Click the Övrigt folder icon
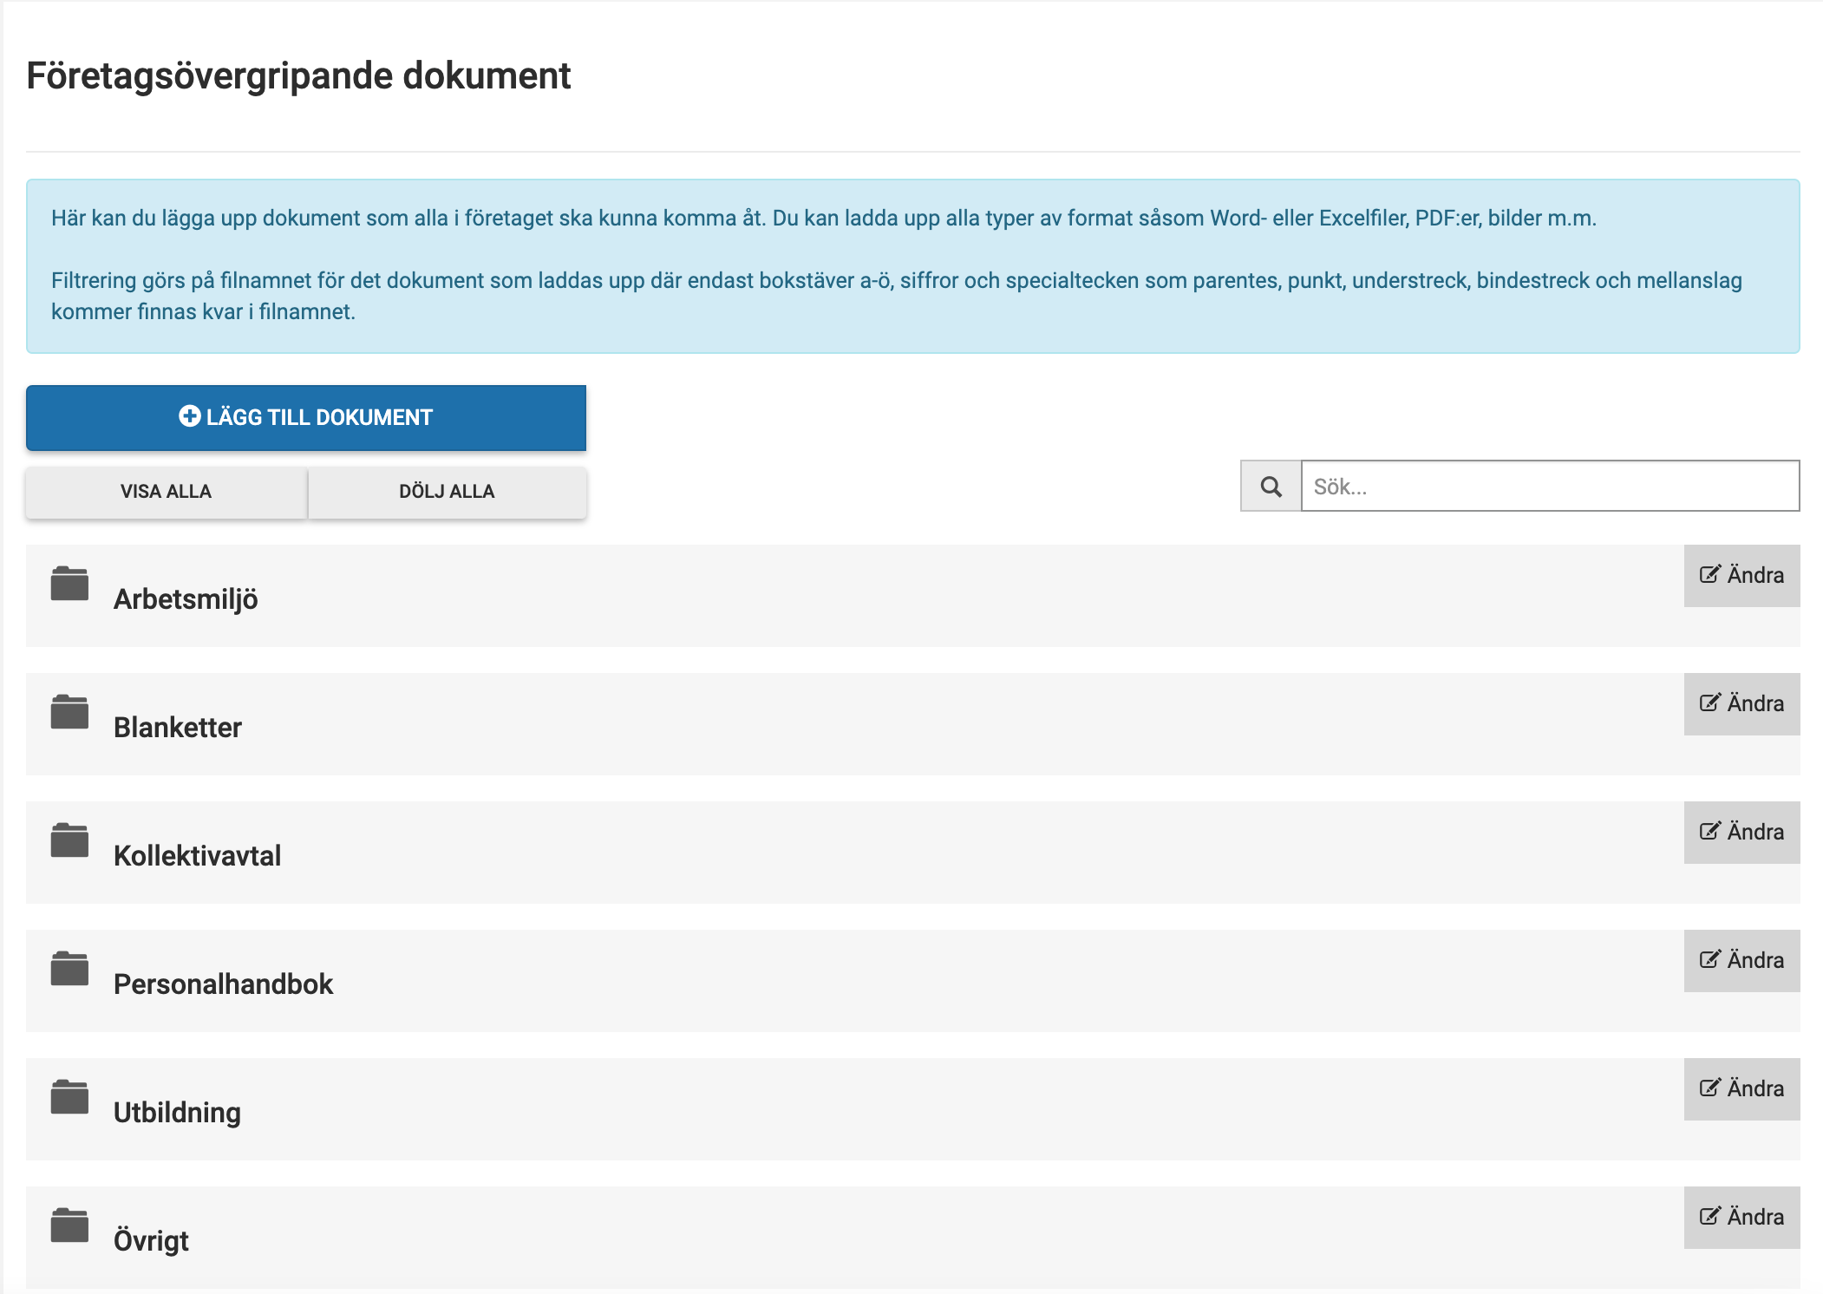This screenshot has height=1294, width=1823. [x=69, y=1225]
